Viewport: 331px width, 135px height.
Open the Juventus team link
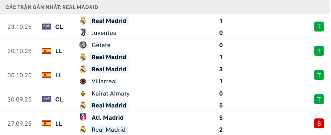104,33
